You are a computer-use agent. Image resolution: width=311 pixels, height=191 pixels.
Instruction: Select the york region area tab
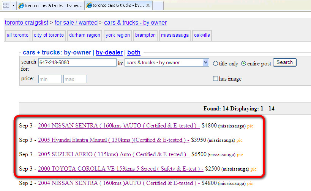tap(118, 35)
